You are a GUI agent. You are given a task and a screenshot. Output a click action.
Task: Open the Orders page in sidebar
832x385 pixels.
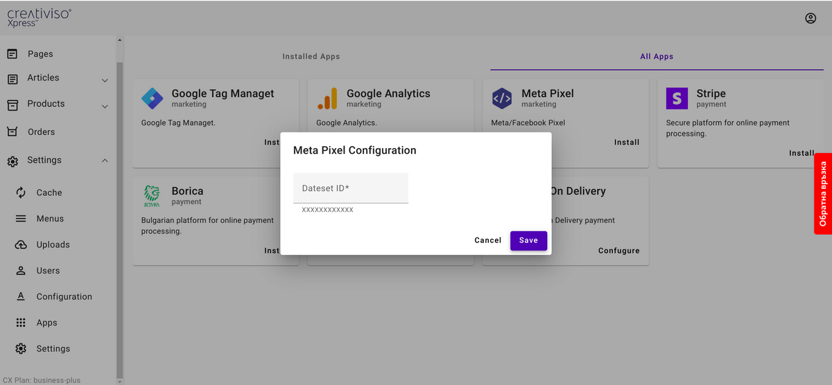[41, 132]
